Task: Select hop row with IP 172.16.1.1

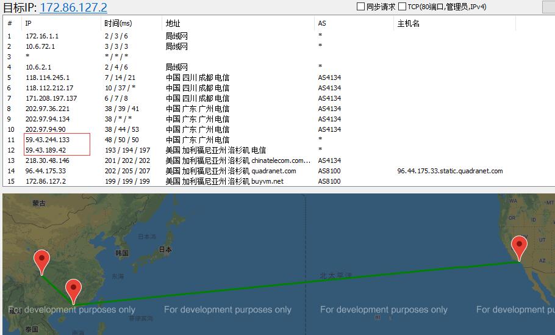Action: click(x=279, y=36)
